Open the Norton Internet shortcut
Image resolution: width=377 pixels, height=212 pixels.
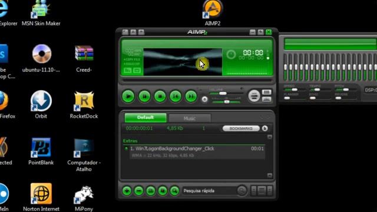pos(41,197)
